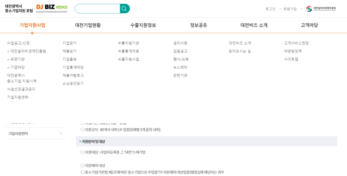
Task: Select the 고객마당 main menu
Action: [x=309, y=25]
